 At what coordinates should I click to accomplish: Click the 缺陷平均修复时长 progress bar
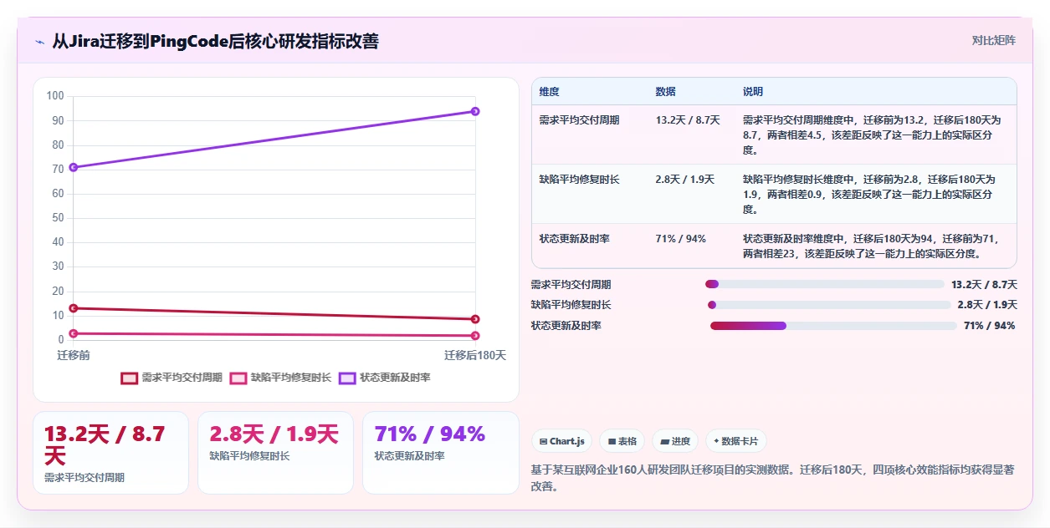coord(829,305)
